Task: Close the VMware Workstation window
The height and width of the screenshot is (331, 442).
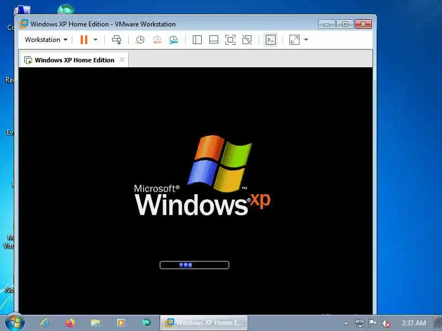Action: 363,24
